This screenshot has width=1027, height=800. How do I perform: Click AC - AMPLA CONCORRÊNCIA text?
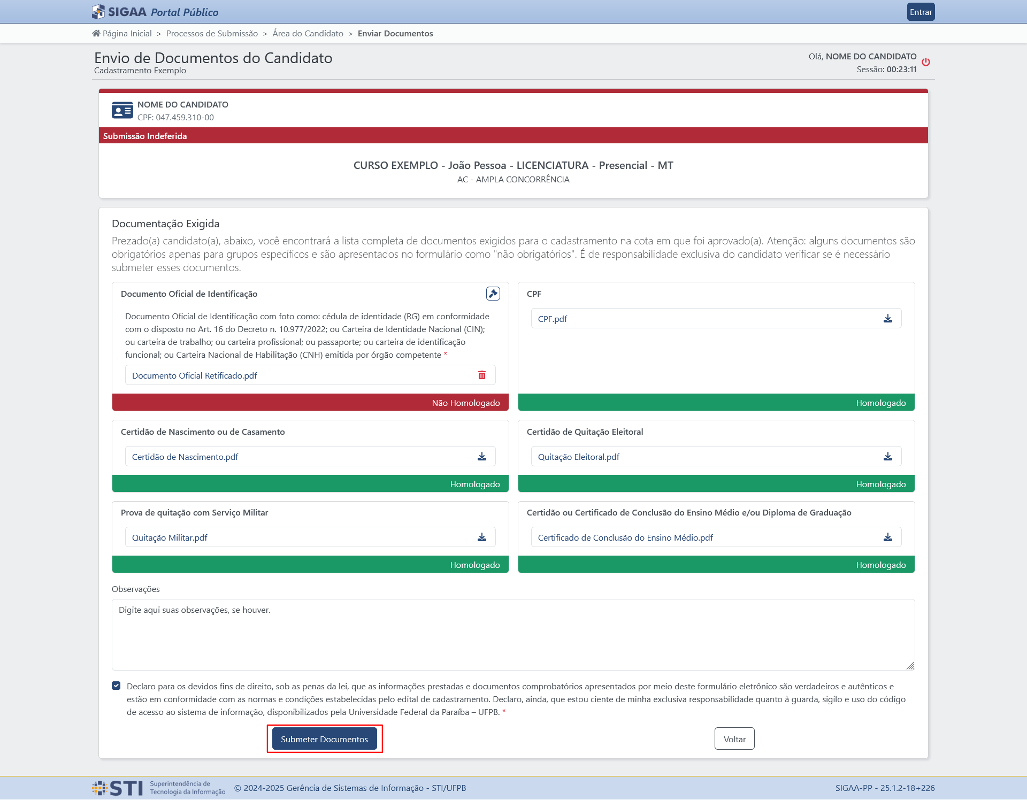513,179
